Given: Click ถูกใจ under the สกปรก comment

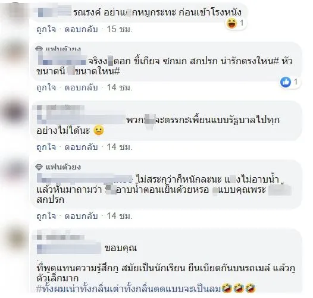Looking at the screenshot, I should click(x=46, y=216).
